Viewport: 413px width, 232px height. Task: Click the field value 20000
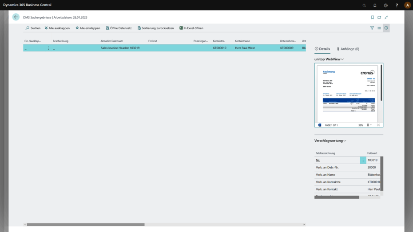371,168
